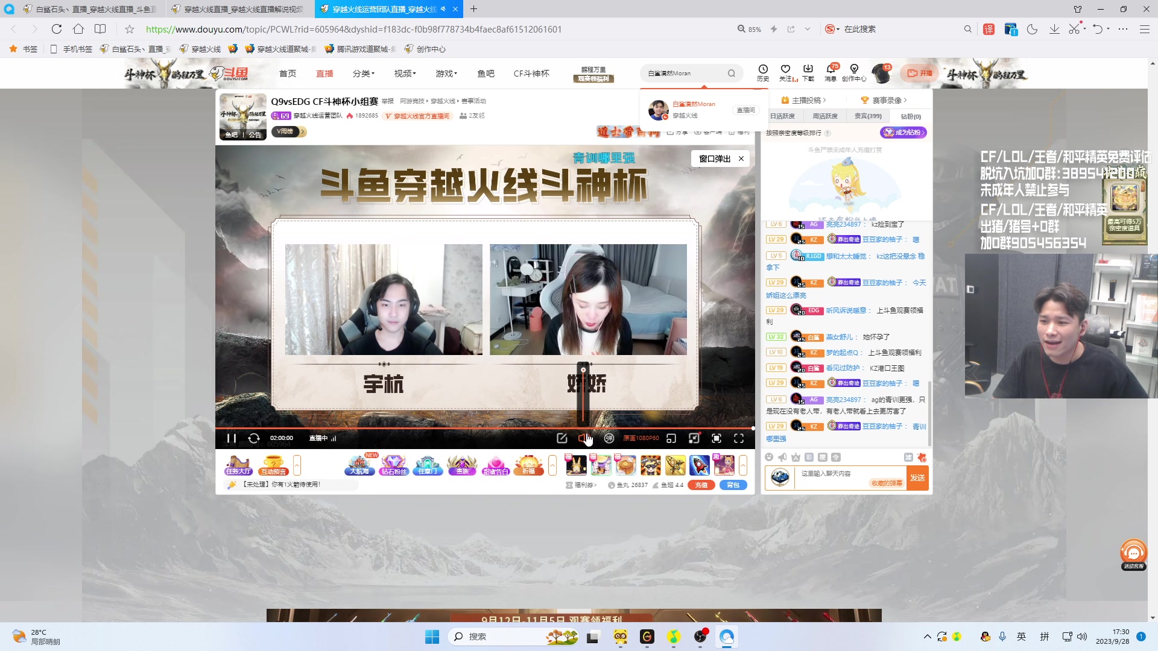The width and height of the screenshot is (1158, 651).
Task: Click the 成为钻粉 button
Action: coord(903,132)
